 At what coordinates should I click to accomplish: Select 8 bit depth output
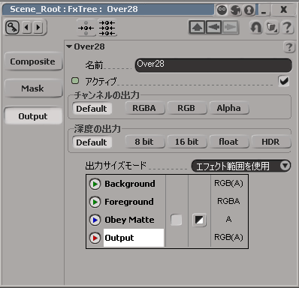click(144, 142)
